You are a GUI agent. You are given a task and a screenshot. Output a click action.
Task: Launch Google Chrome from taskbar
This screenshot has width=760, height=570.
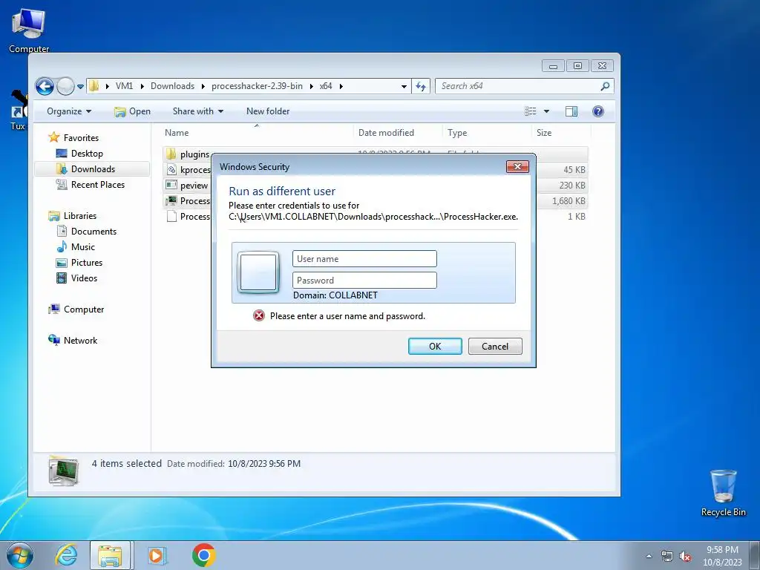tap(203, 555)
